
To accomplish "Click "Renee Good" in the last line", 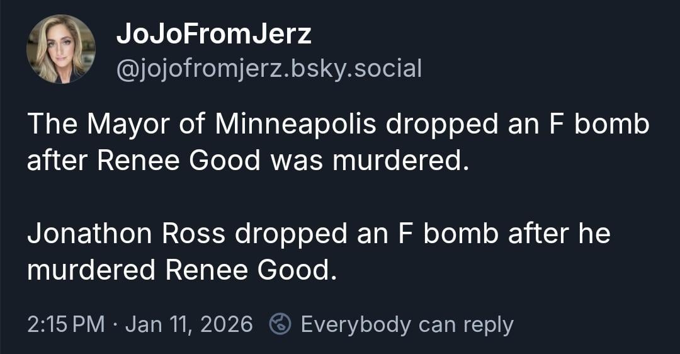I will click(247, 270).
